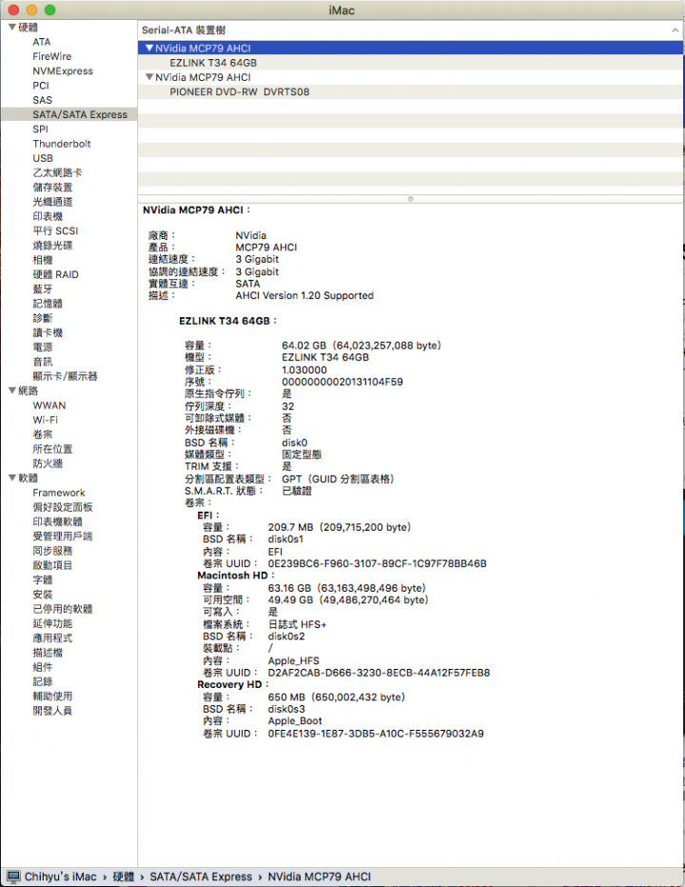Select 讀卡機 in sidebar
The image size is (685, 887).
pos(48,333)
